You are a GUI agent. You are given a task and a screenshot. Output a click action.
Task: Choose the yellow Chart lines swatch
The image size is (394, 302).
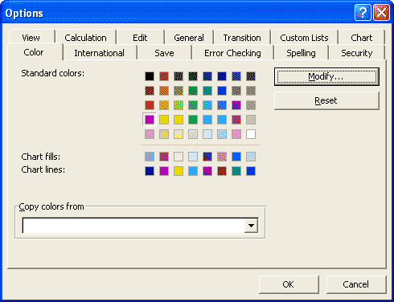(x=179, y=171)
